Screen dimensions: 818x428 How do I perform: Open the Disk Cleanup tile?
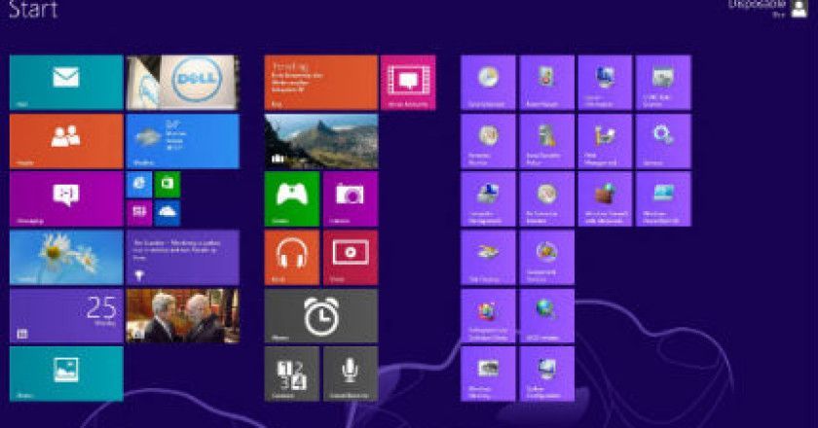pyautogui.click(x=488, y=258)
